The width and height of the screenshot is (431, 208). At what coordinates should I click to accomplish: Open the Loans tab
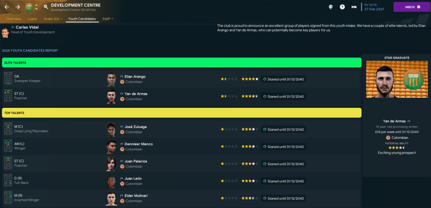32,19
